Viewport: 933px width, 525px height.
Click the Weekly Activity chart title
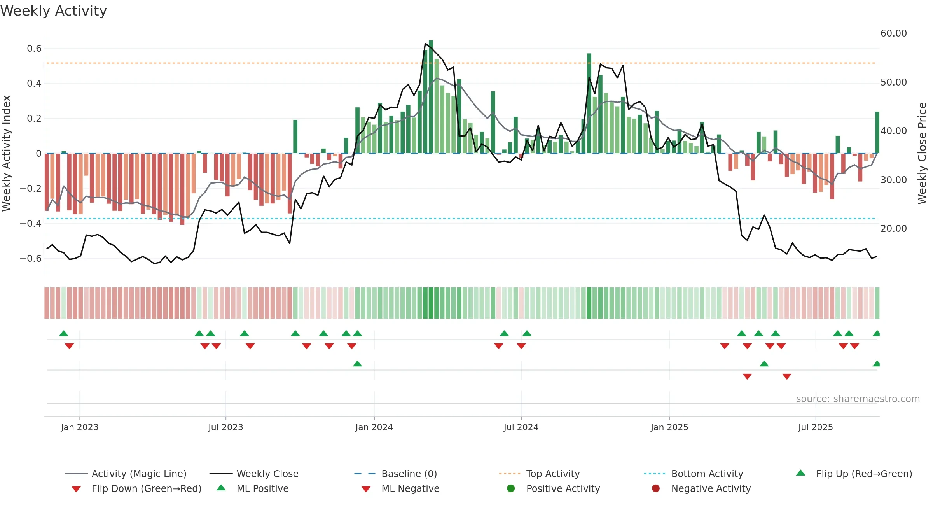[x=54, y=11]
